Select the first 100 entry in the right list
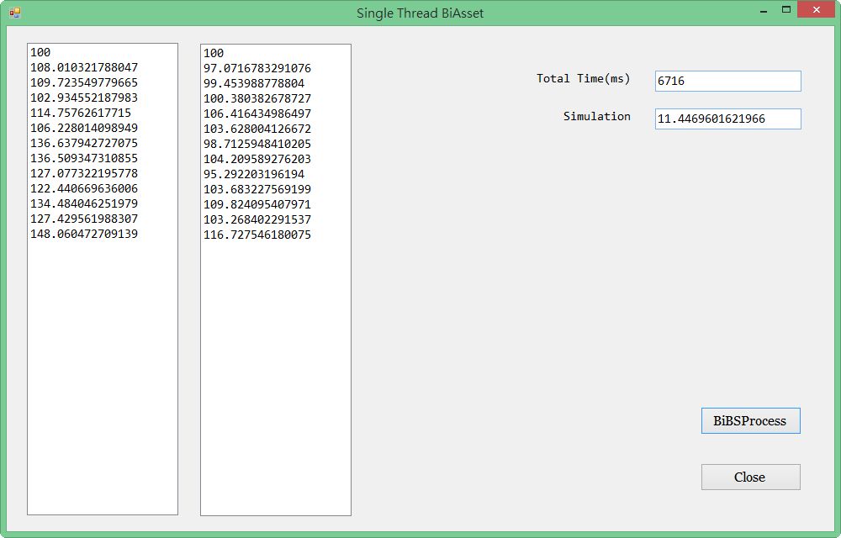This screenshot has height=538, width=841. [x=214, y=53]
